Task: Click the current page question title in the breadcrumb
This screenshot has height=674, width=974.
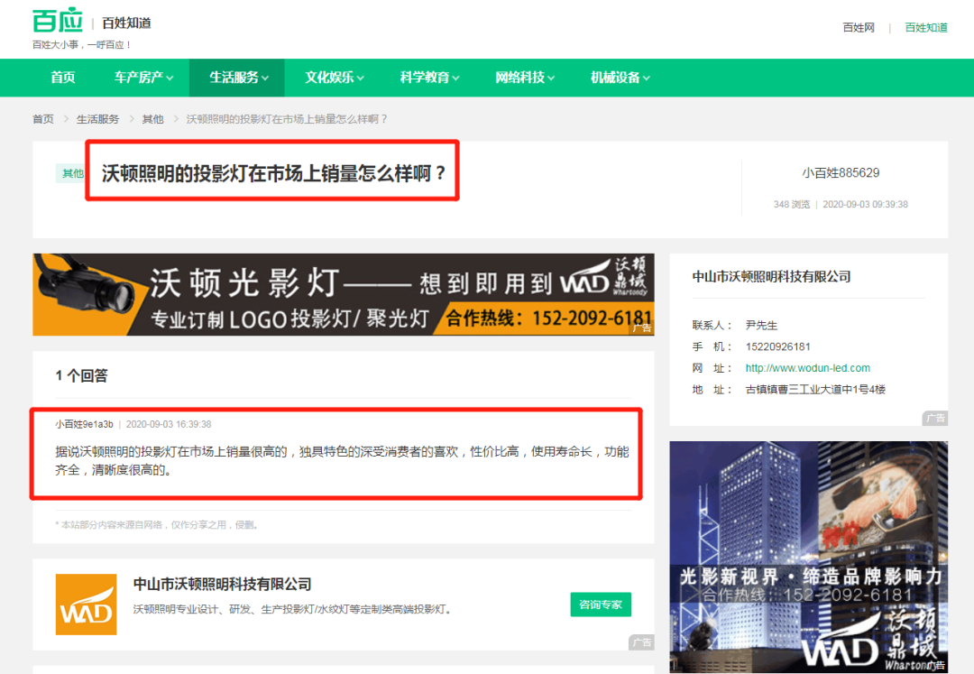Action: click(x=287, y=118)
